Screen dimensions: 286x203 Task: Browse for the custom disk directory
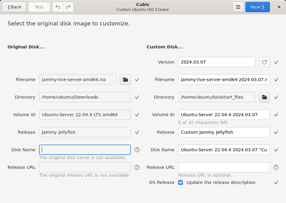[x=264, y=97]
